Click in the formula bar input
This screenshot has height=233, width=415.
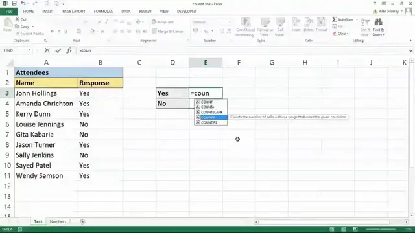point(242,50)
